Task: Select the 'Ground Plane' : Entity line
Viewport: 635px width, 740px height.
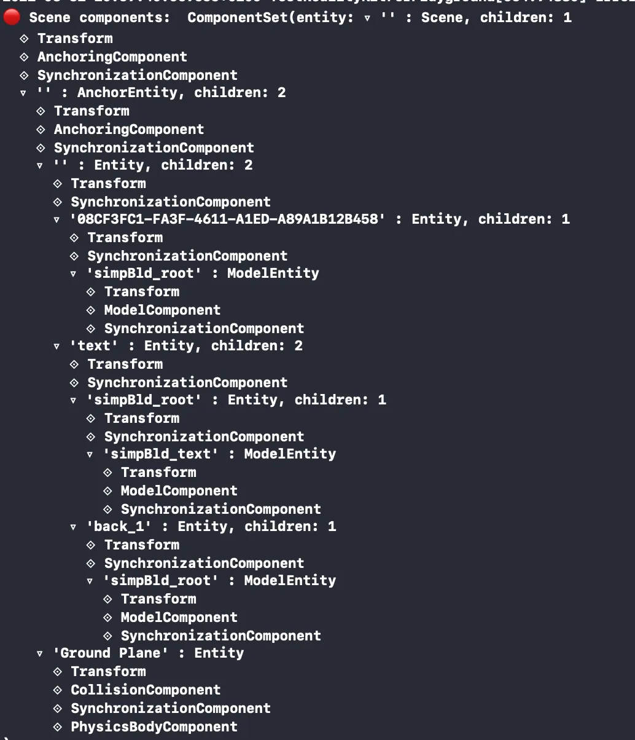Action: (x=149, y=653)
